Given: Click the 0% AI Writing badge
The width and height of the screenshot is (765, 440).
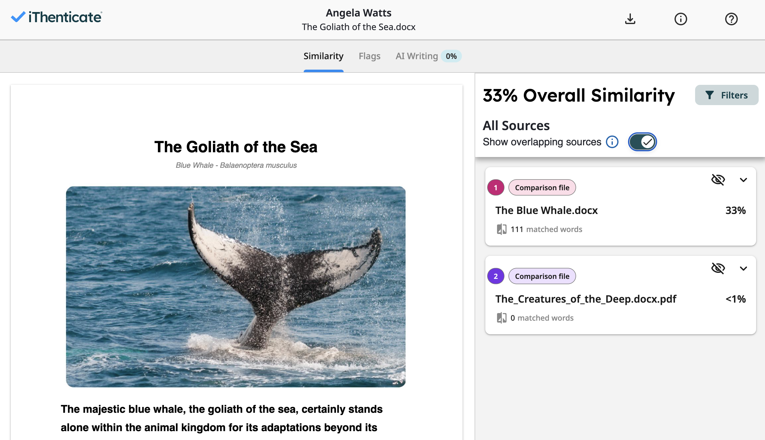Looking at the screenshot, I should pos(451,56).
